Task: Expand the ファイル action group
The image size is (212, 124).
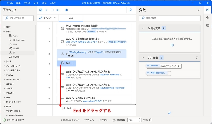Action: pos(4,88)
